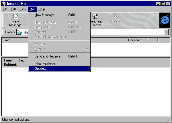Click the Folders label text
This screenshot has height=123, width=172.
pos(10,32)
